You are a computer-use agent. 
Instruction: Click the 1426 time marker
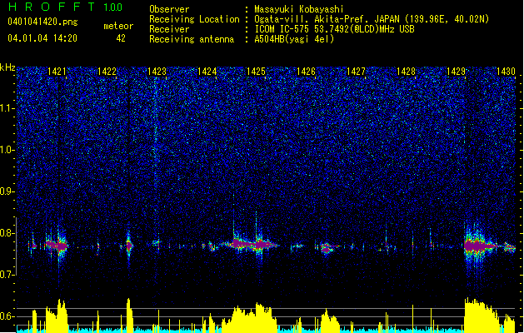tap(306, 72)
